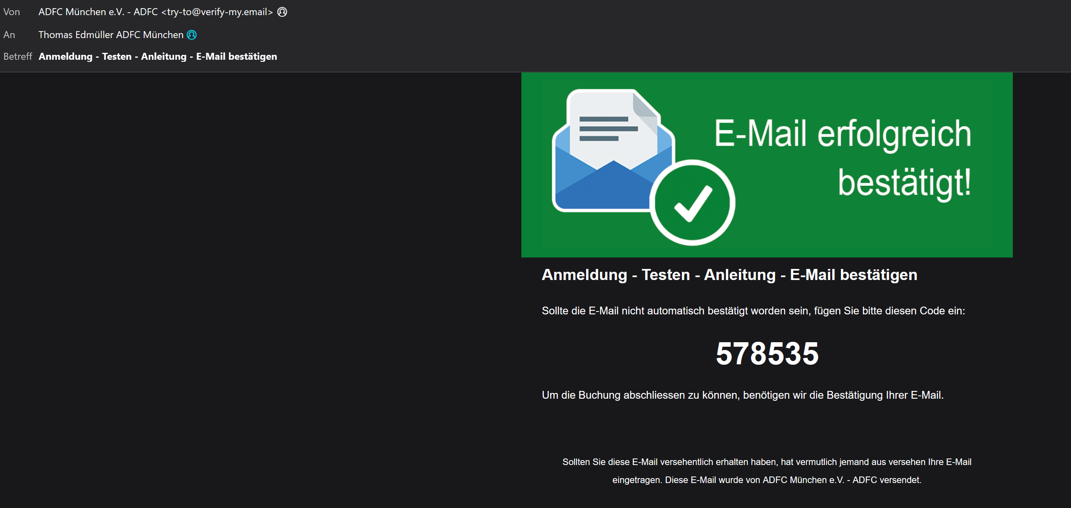The image size is (1071, 508).
Task: Click the contact icon beside sender address
Action: (x=282, y=12)
